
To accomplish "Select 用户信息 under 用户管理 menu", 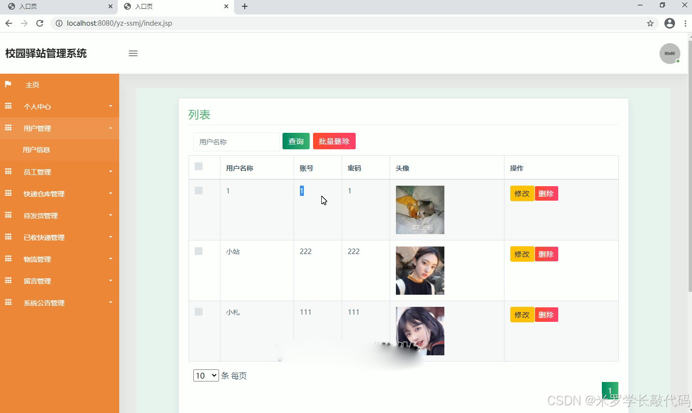I will click(x=36, y=150).
